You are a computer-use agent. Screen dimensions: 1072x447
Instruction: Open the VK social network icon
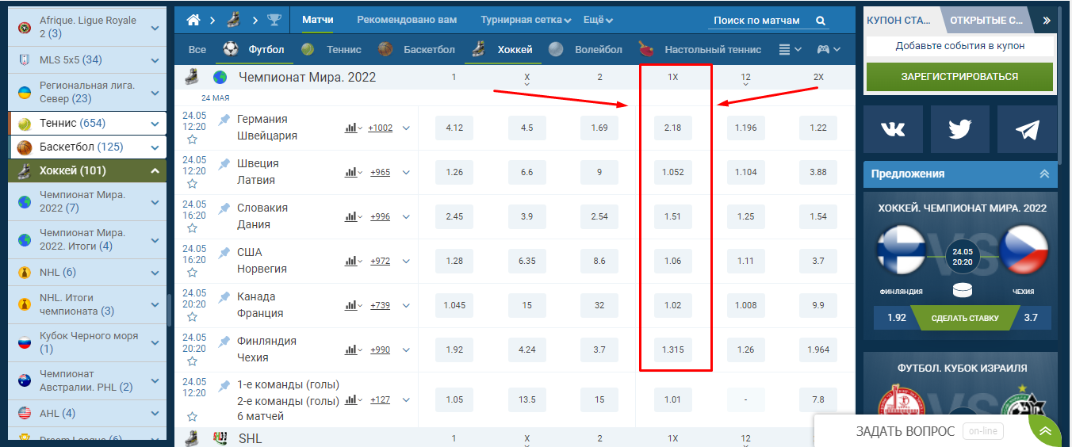point(894,130)
